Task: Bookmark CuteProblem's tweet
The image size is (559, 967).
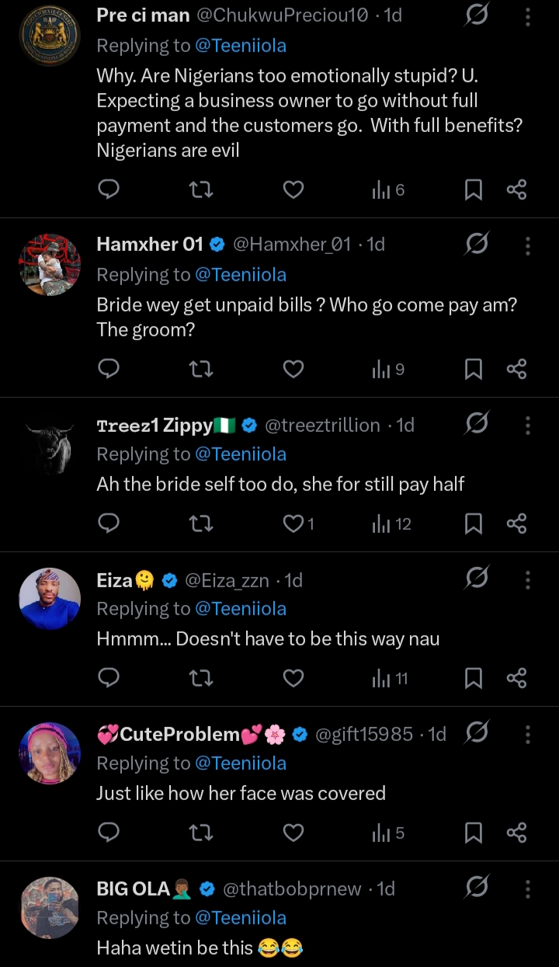Action: [473, 833]
